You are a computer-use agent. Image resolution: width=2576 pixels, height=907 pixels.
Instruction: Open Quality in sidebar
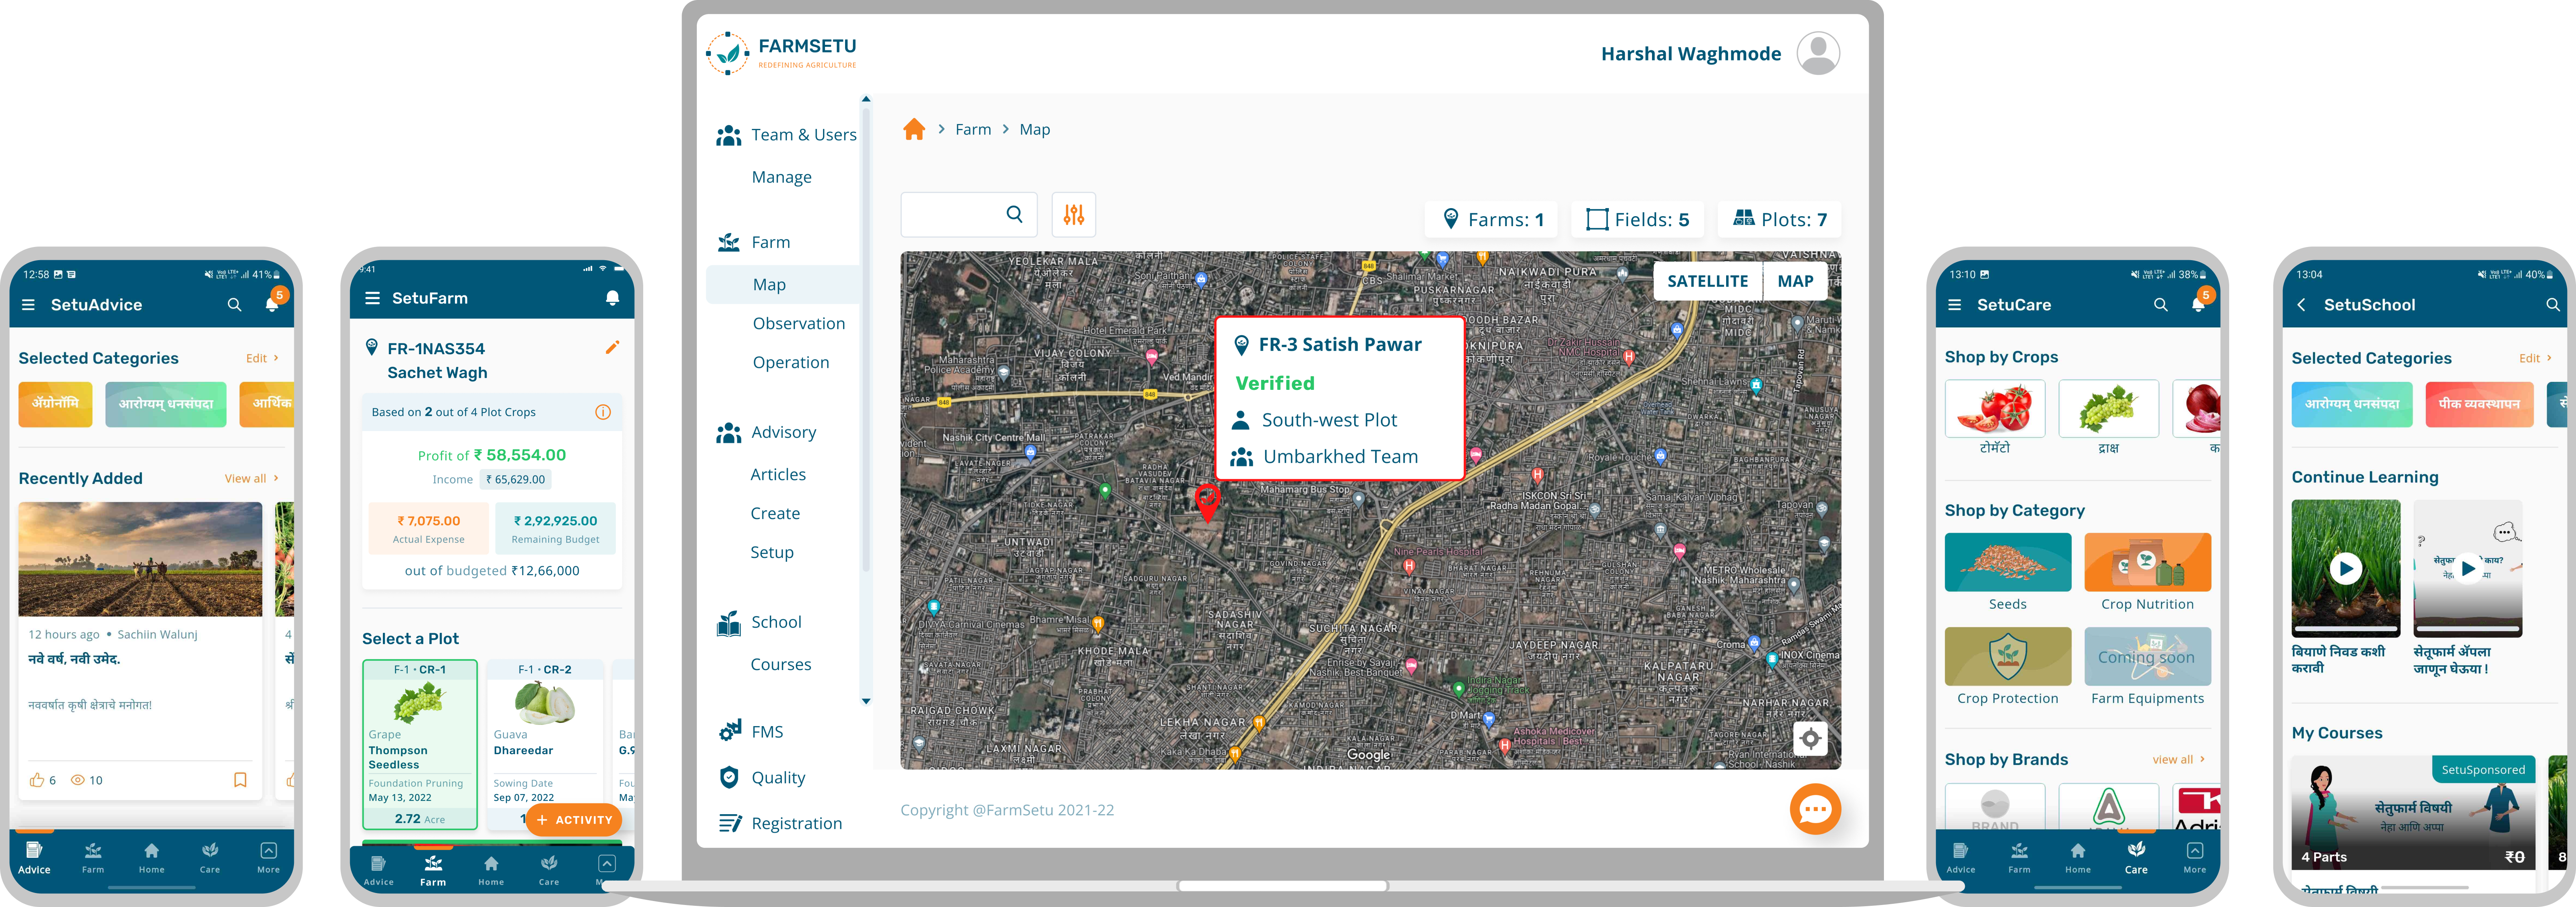tap(763, 777)
